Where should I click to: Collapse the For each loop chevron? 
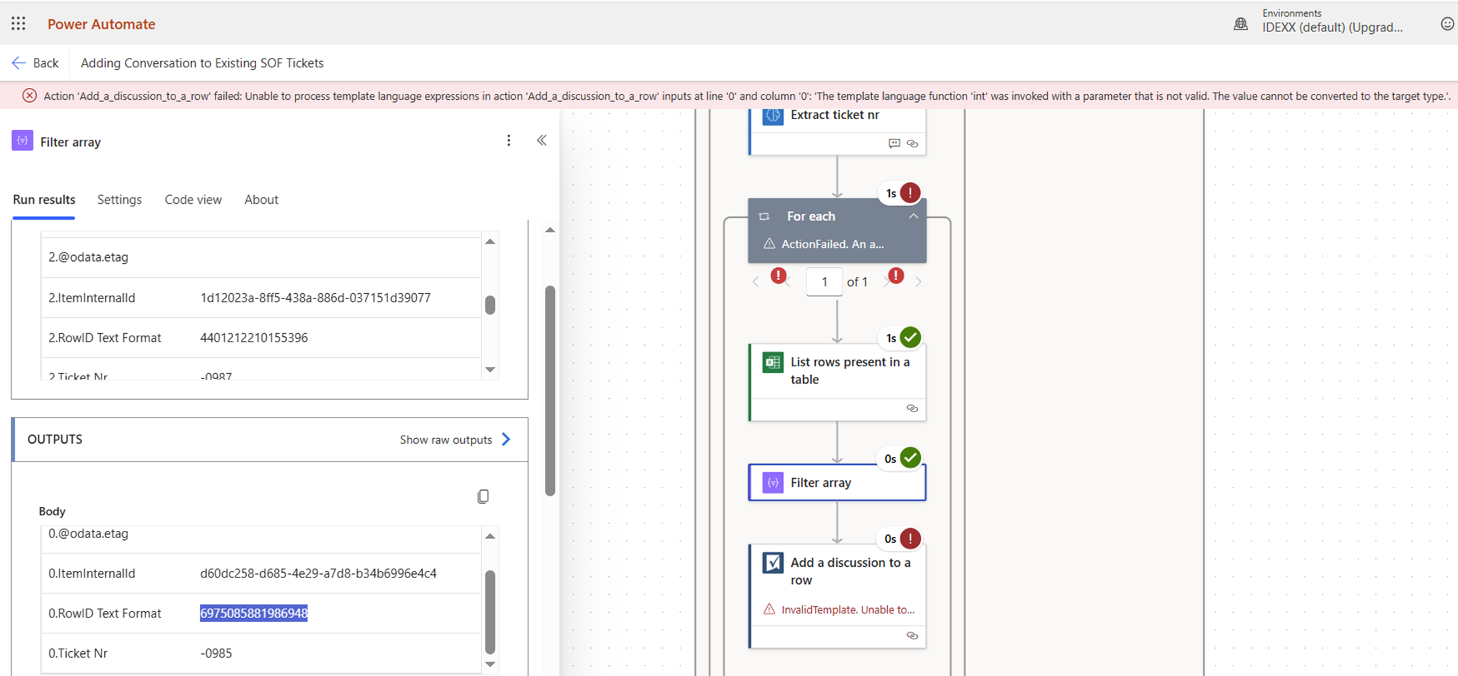(913, 216)
